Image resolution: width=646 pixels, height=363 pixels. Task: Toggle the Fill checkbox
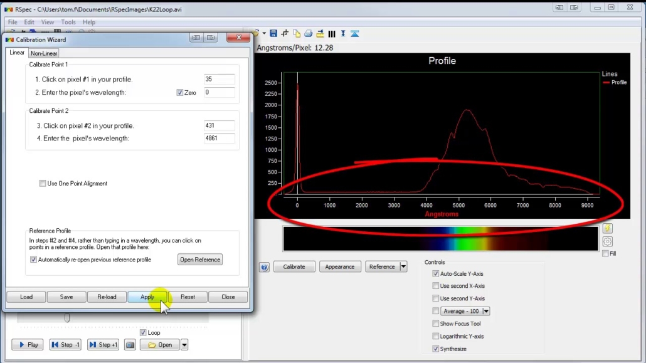tap(605, 253)
